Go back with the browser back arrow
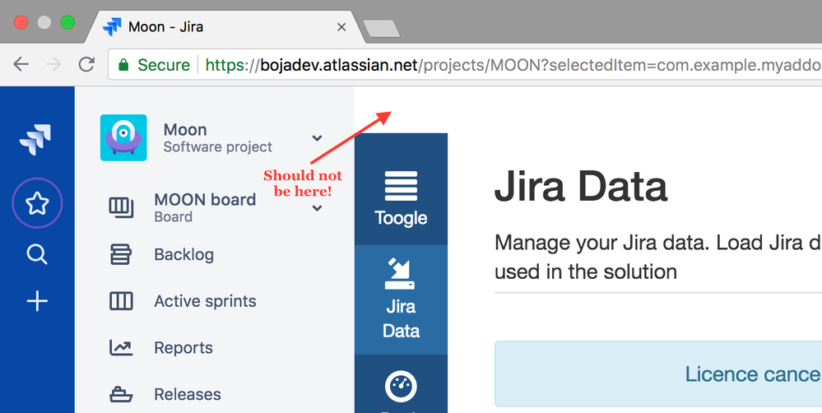This screenshot has height=413, width=822. coord(21,64)
